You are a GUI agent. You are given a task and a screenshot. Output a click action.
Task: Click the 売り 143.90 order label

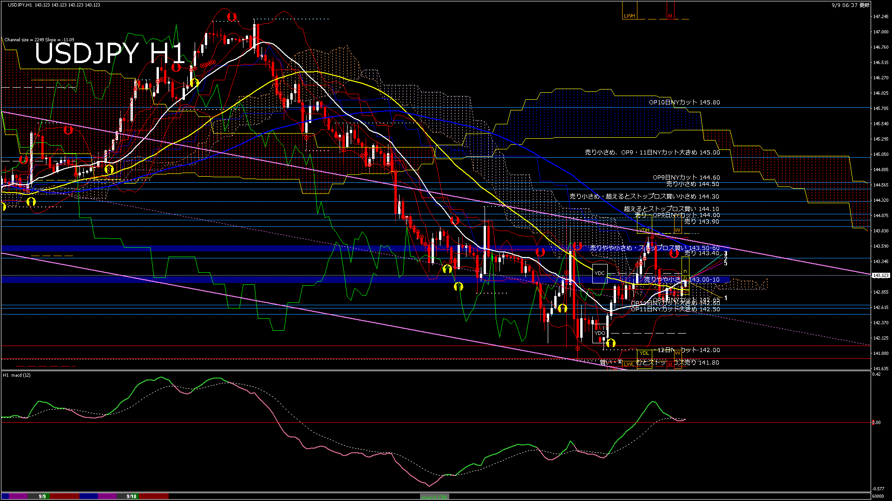702,222
